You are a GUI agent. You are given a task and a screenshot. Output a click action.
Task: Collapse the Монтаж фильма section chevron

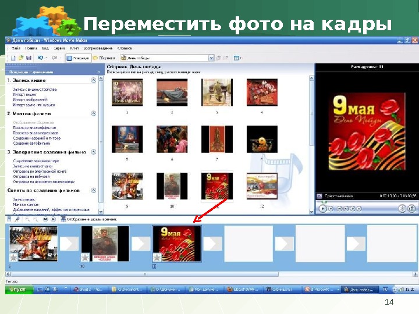[x=93, y=113]
